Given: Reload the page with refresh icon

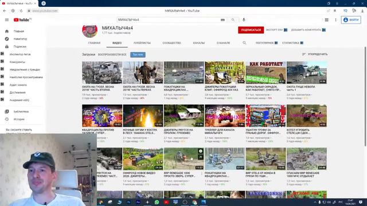Looking at the screenshot, I should tap(21, 11).
